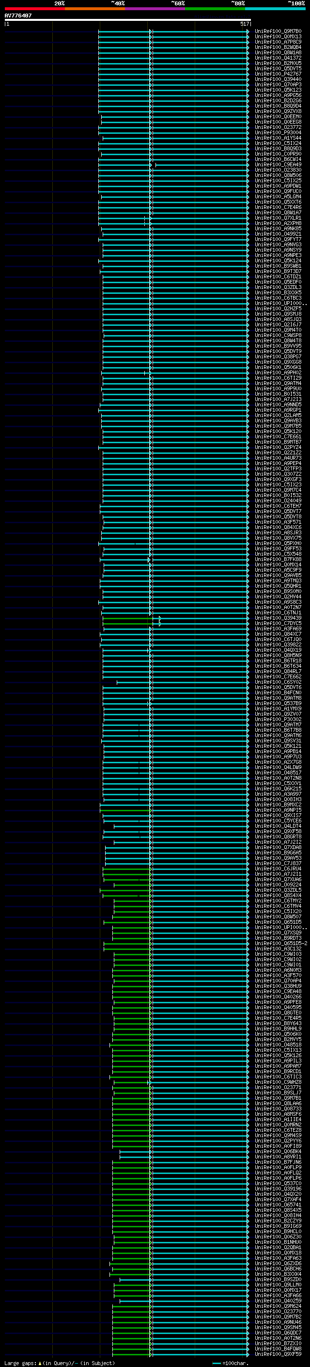Image resolution: width=310 pixels, height=1367 pixels.
Task: Select hit UniRef100_Q40259
Action: pyautogui.click(x=278, y=1301)
